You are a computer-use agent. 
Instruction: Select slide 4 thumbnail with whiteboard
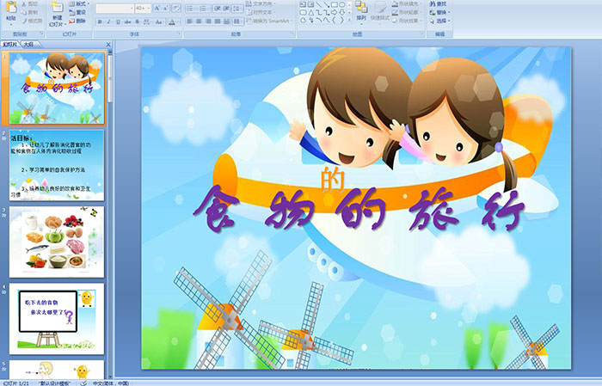tap(57, 319)
